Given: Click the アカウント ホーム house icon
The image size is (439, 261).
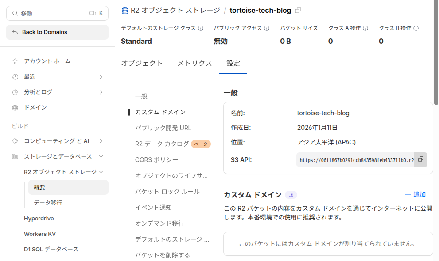Looking at the screenshot, I should (16, 61).
